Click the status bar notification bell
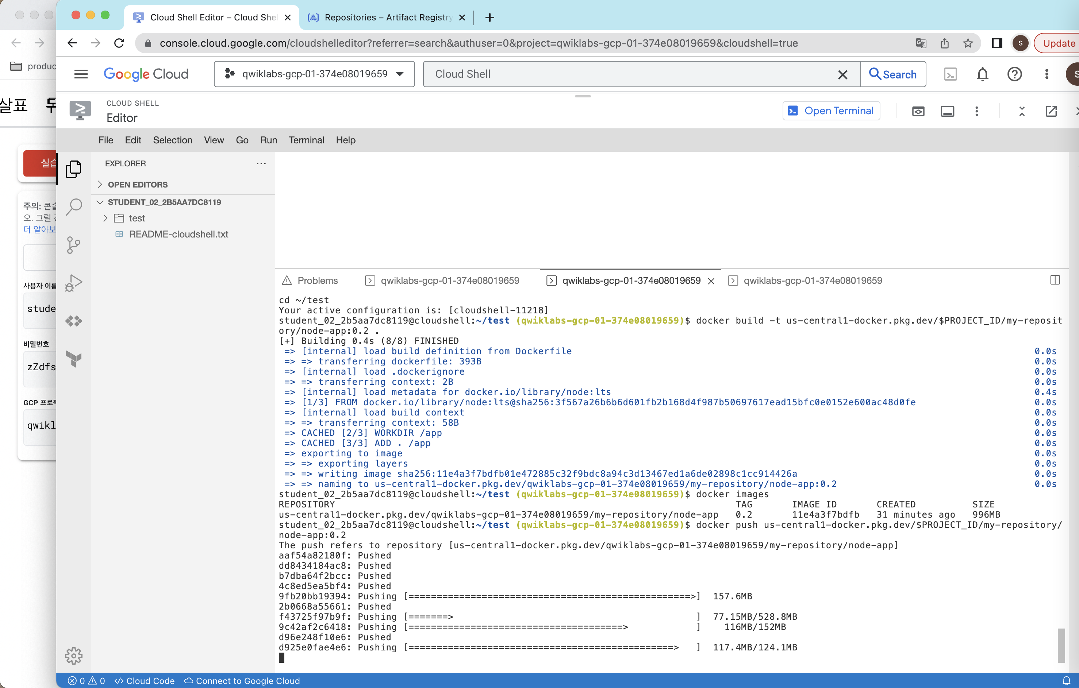This screenshot has width=1079, height=688. (1067, 681)
